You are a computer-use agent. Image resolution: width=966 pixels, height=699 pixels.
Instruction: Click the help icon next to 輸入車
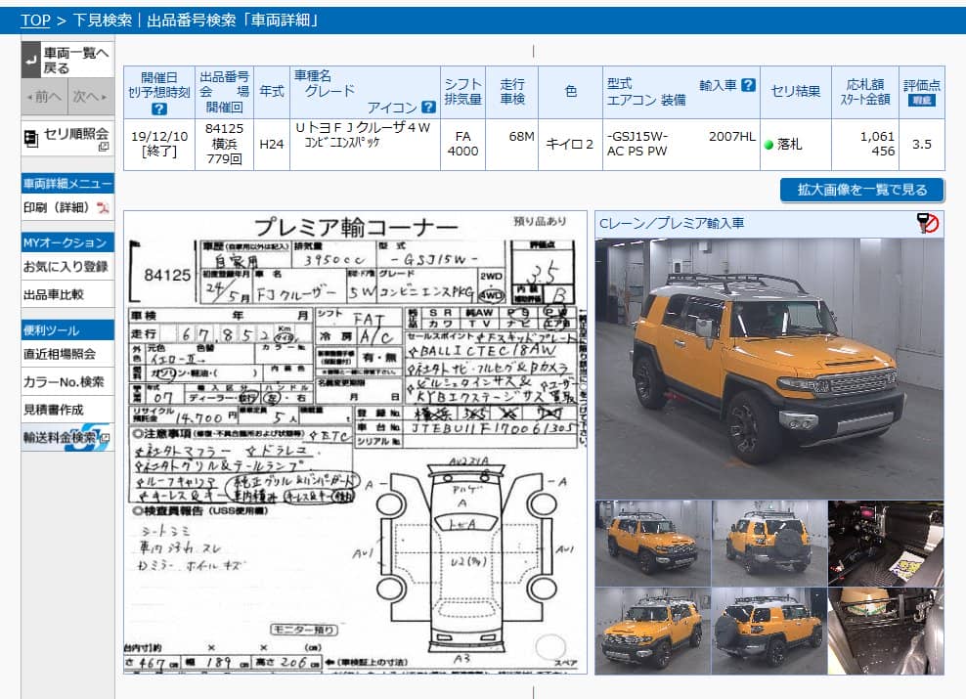pyautogui.click(x=748, y=85)
